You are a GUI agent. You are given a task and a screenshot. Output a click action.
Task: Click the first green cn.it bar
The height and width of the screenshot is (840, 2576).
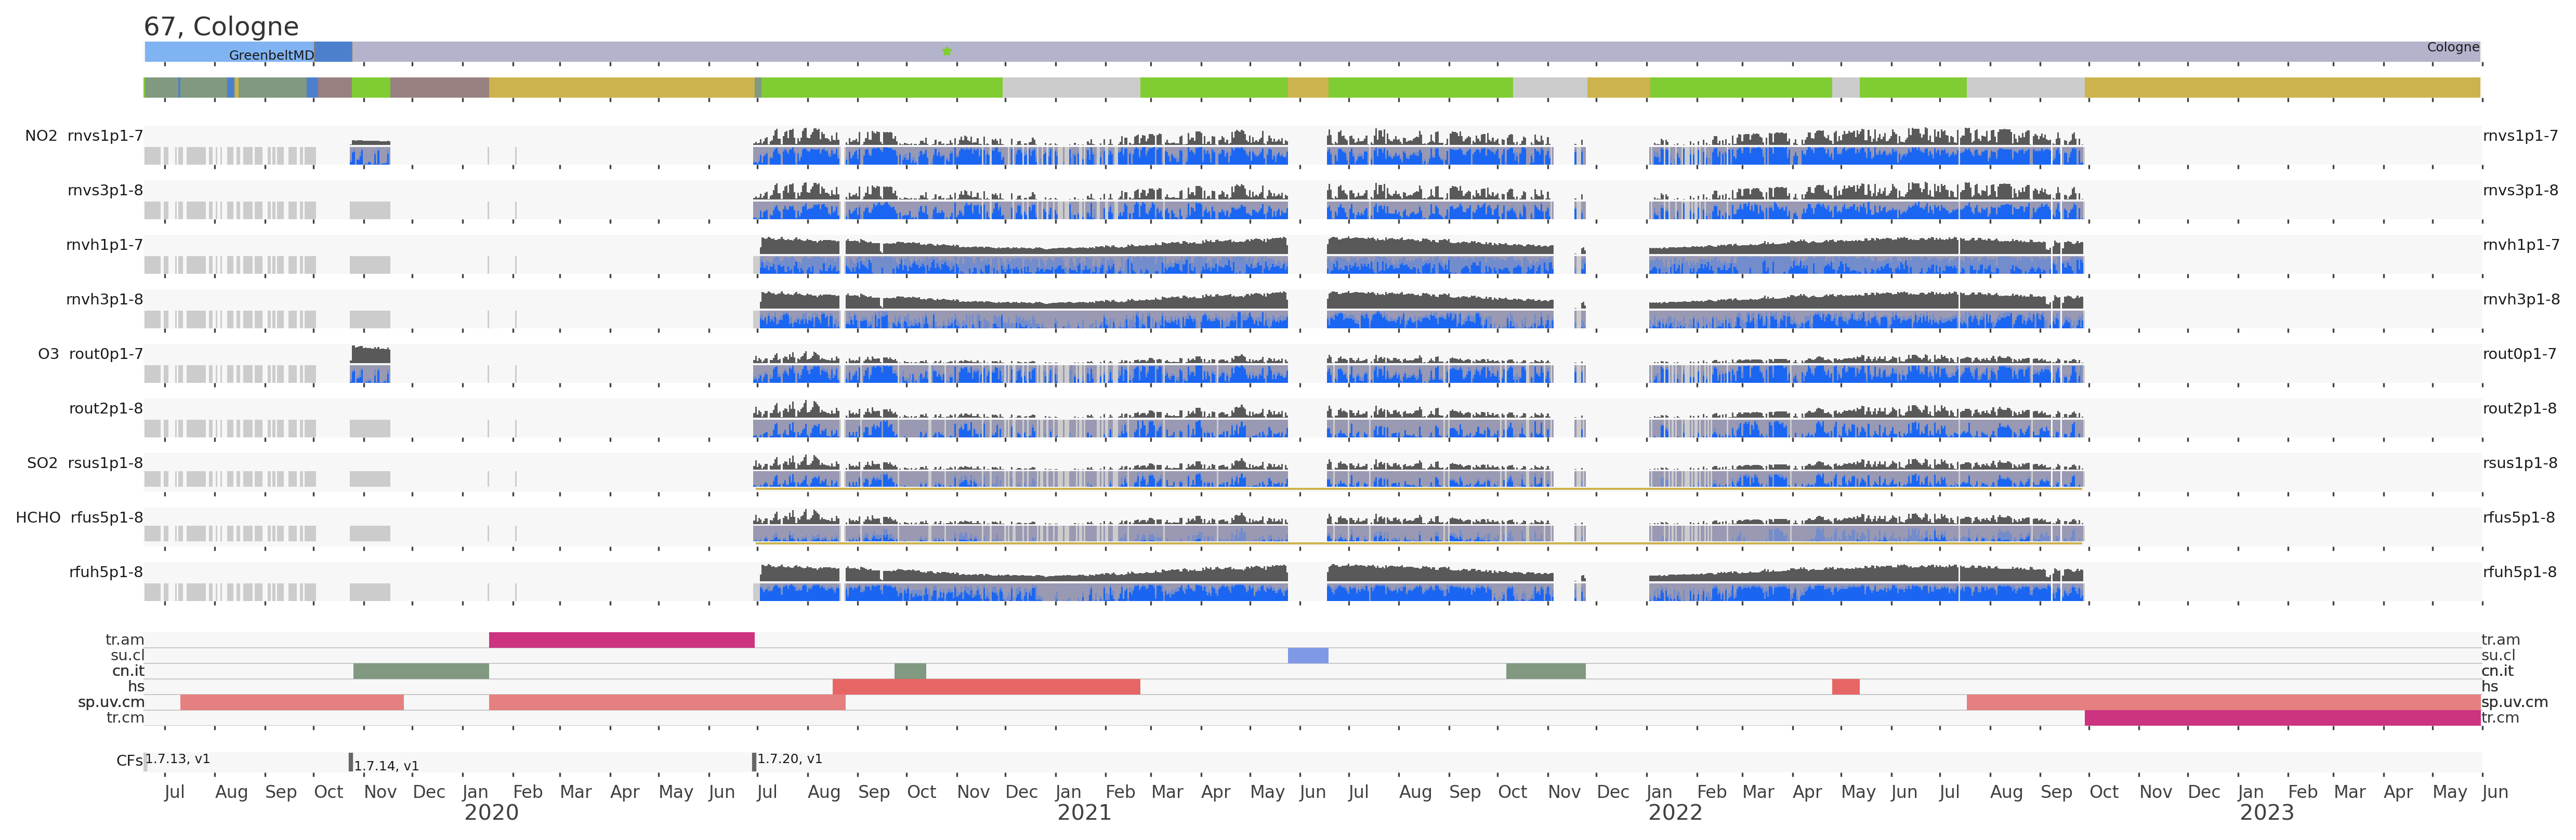(x=420, y=671)
